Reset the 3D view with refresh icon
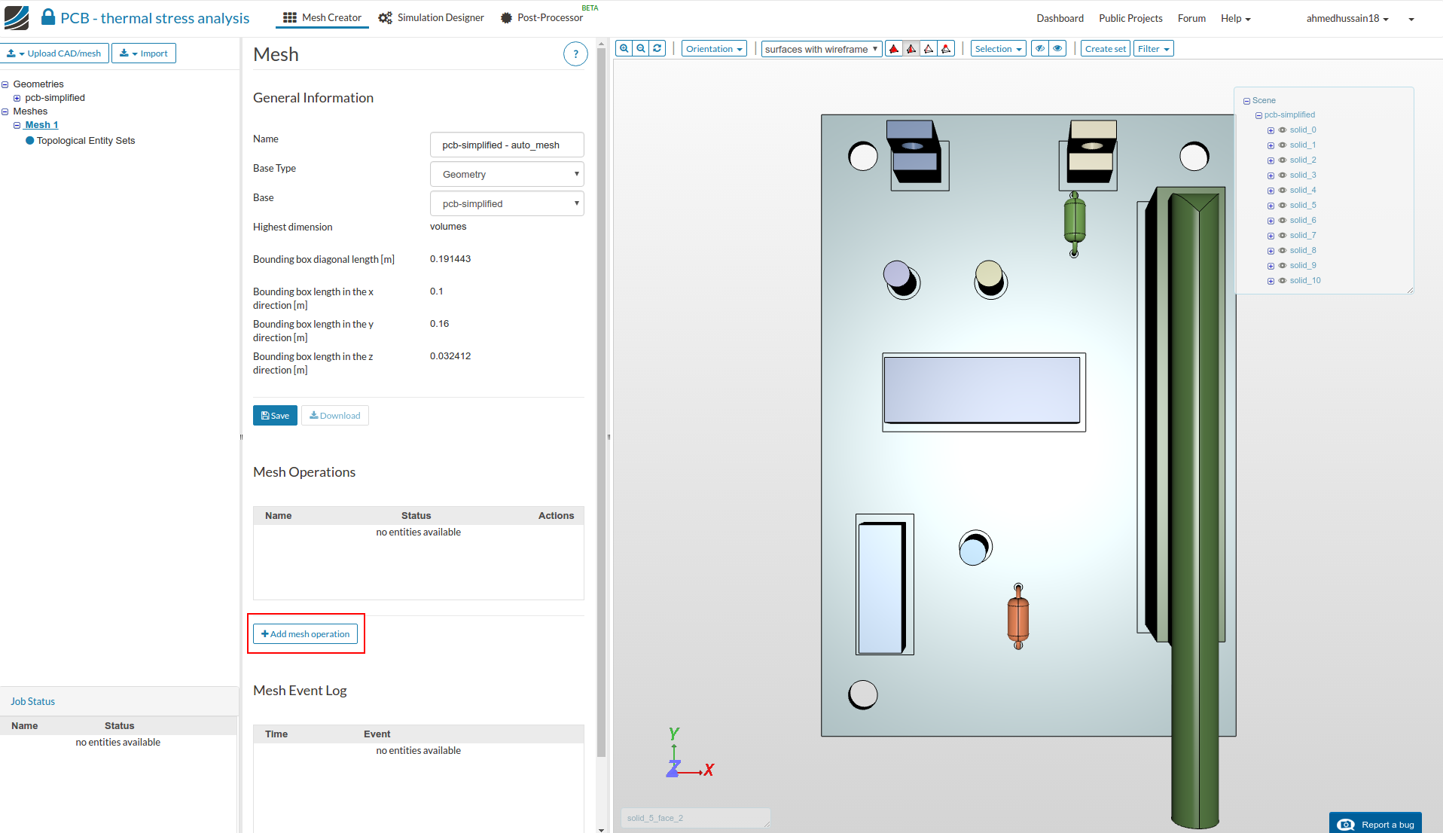The height and width of the screenshot is (833, 1443). click(657, 49)
